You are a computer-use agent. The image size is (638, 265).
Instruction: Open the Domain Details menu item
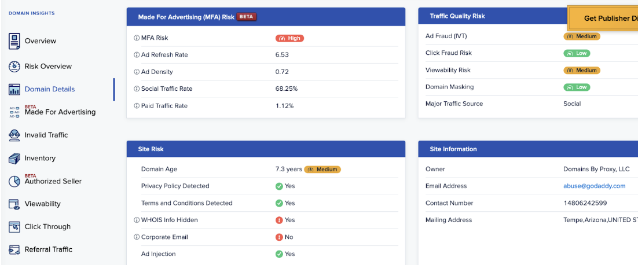coord(49,89)
